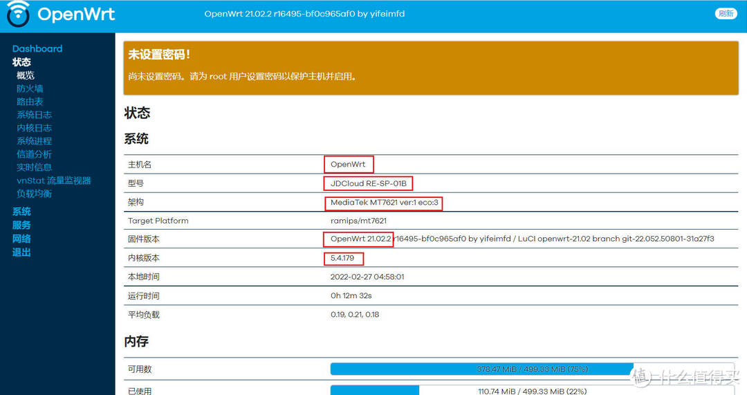Click the 系统 section heading in content
The height and width of the screenshot is (395, 747).
(136, 138)
